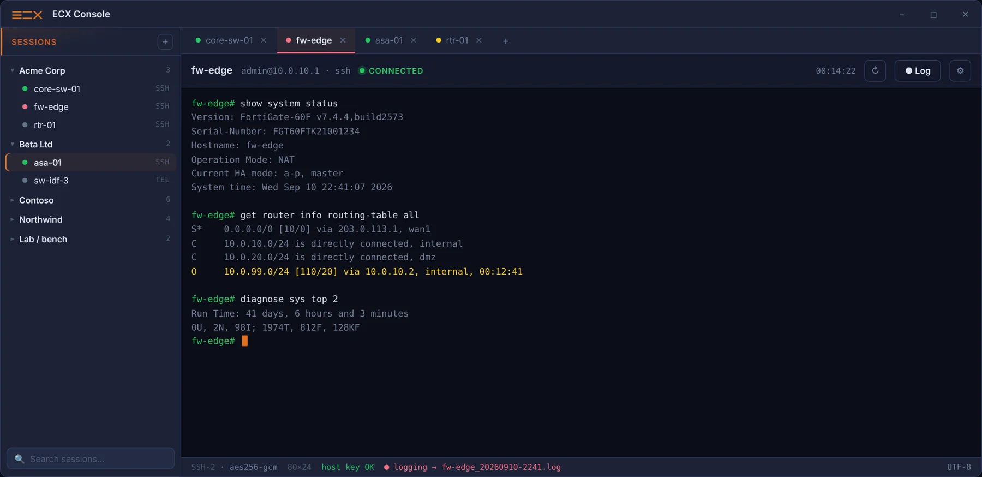Click the session timer 00:14:22
Viewport: 982px width, 477px height.
(836, 71)
